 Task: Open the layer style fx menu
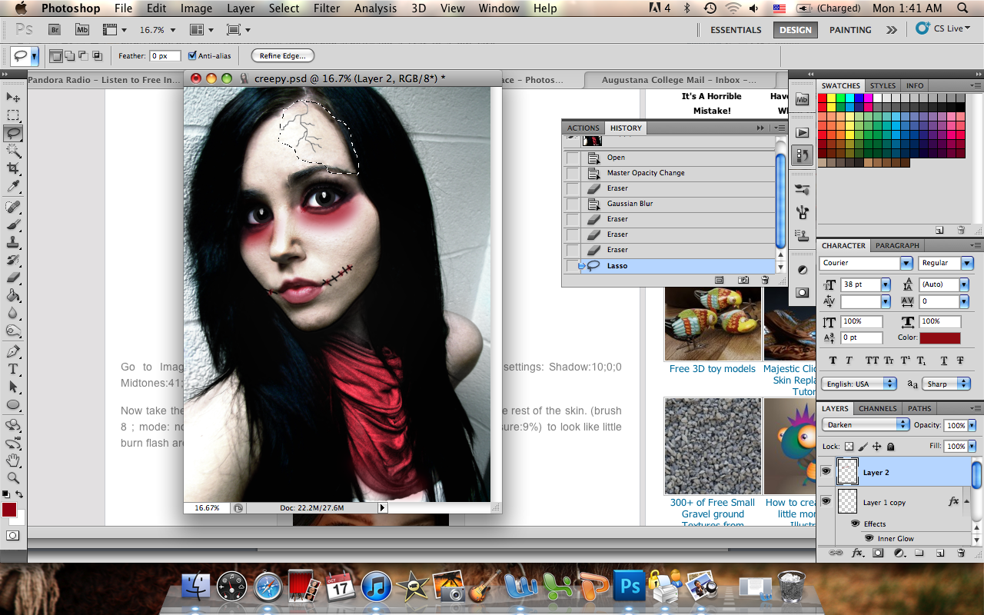click(857, 553)
